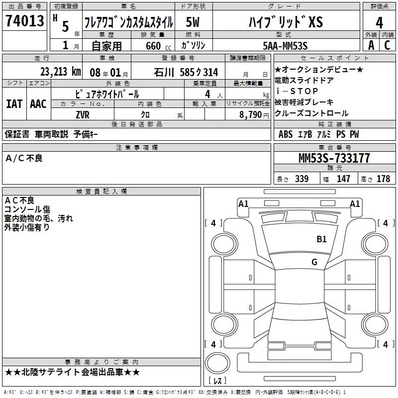Select the right A1 scratch marker
398x398 pixels.
tap(355, 204)
